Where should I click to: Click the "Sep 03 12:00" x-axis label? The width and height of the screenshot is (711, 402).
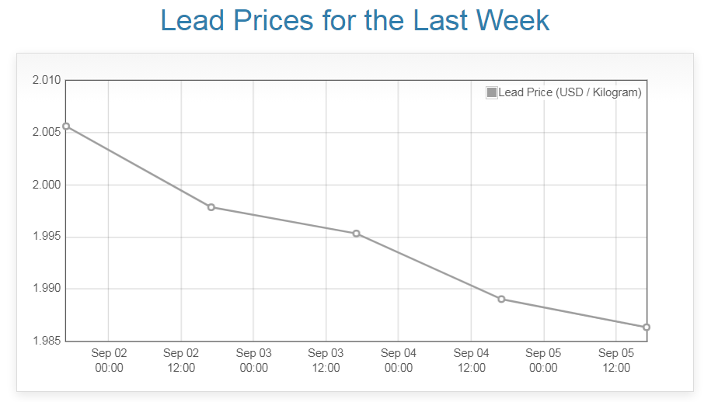coord(326,360)
